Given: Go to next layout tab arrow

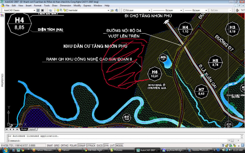Looking at the screenshot, I should (14, 129).
